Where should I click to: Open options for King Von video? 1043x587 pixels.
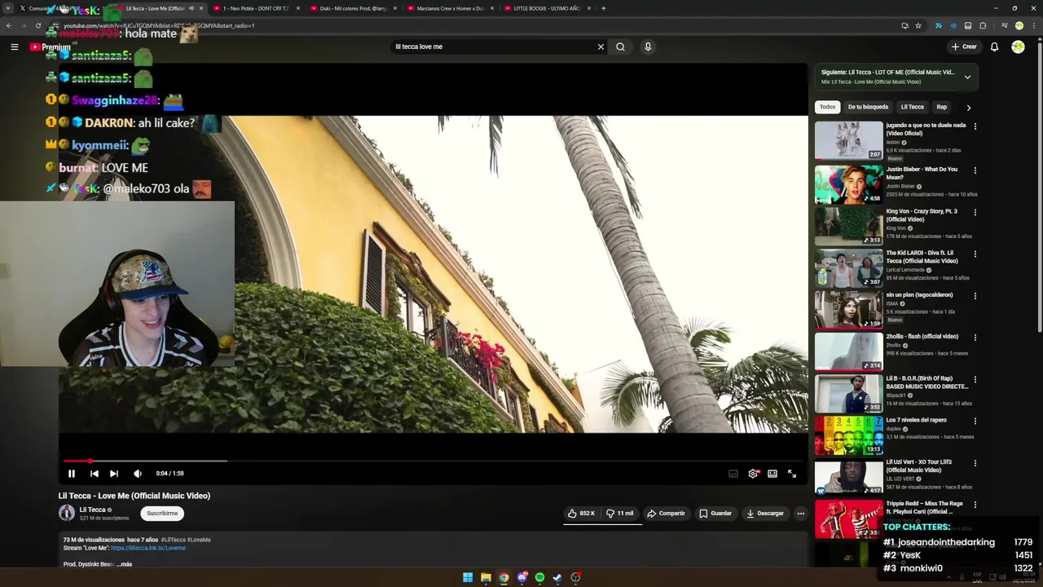pos(975,213)
